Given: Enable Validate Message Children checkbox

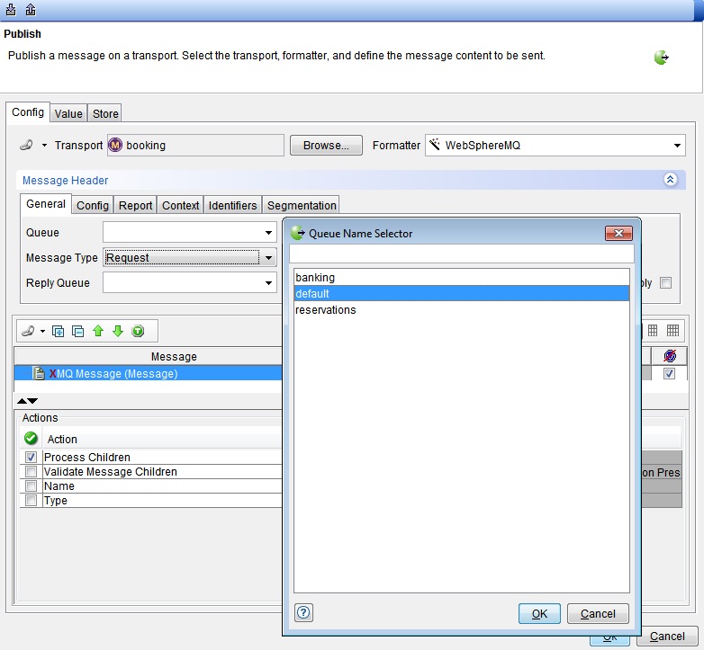Looking at the screenshot, I should pos(32,472).
